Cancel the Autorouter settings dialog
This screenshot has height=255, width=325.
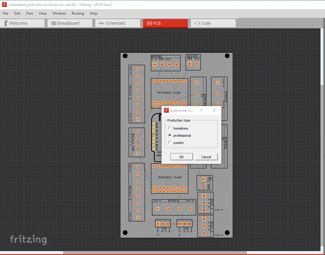[206, 156]
